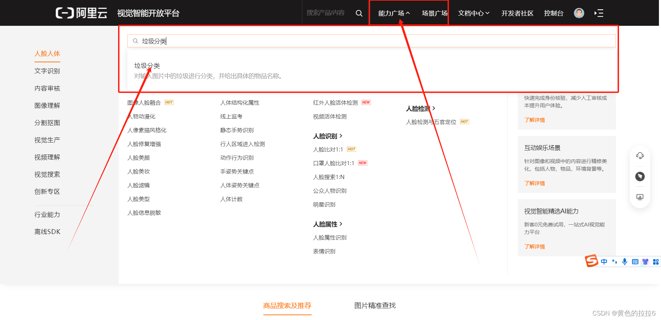661x320 pixels.
Task: Click Sogou voice input microphone
Action: pyautogui.click(x=625, y=262)
